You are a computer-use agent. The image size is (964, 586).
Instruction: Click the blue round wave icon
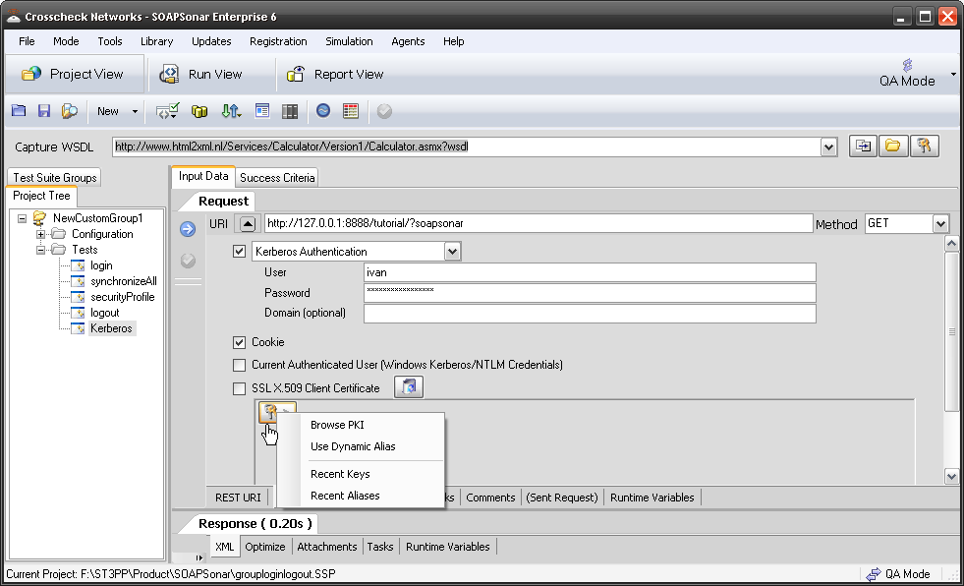click(322, 111)
